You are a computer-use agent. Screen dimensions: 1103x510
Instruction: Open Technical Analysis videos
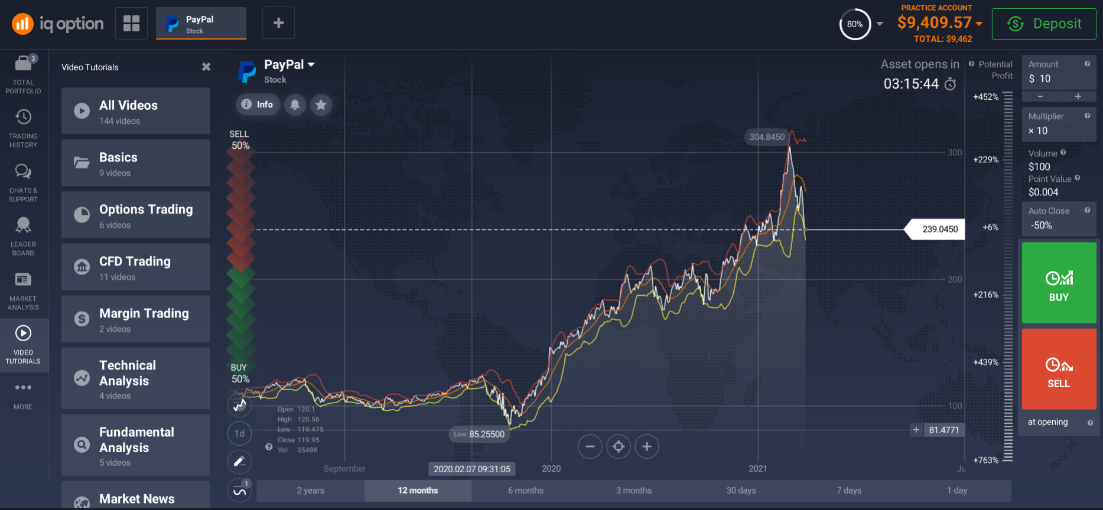pyautogui.click(x=135, y=378)
